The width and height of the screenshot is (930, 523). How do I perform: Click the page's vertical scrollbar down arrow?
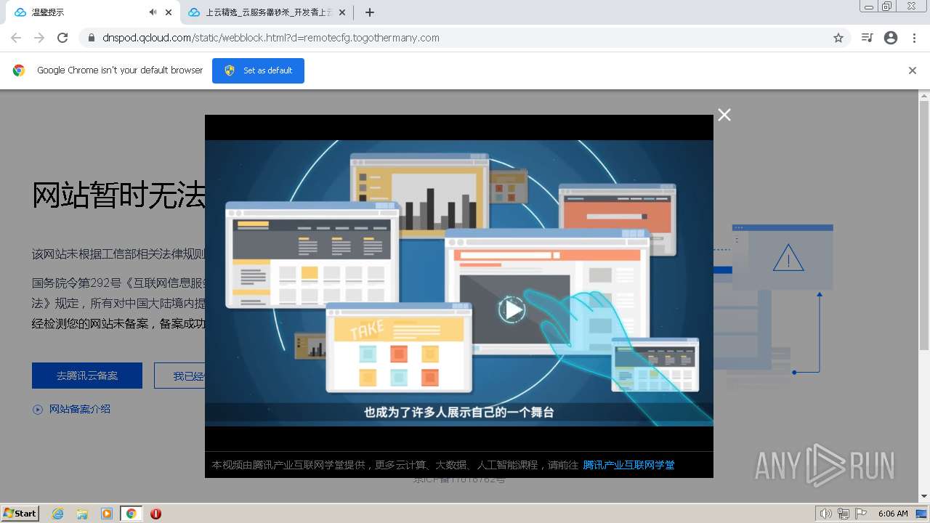[924, 496]
